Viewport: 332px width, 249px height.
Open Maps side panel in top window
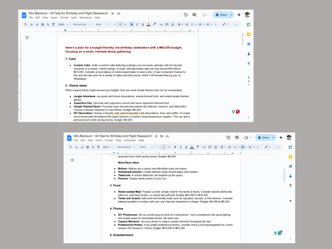click(x=249, y=63)
